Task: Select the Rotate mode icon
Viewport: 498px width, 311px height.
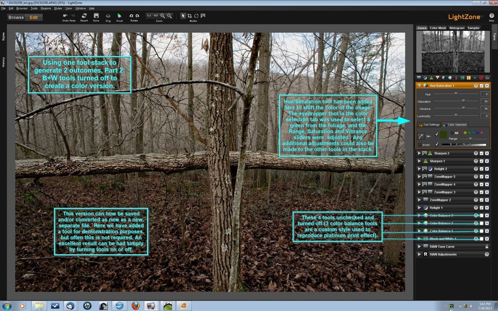Action: (x=197, y=15)
